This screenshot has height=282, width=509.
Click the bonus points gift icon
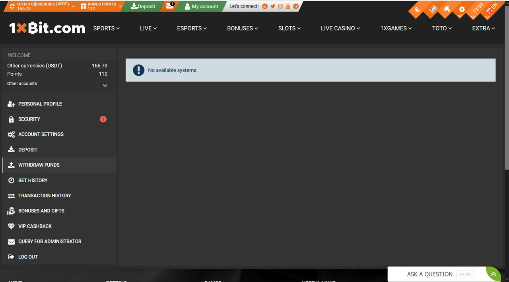tap(83, 6)
